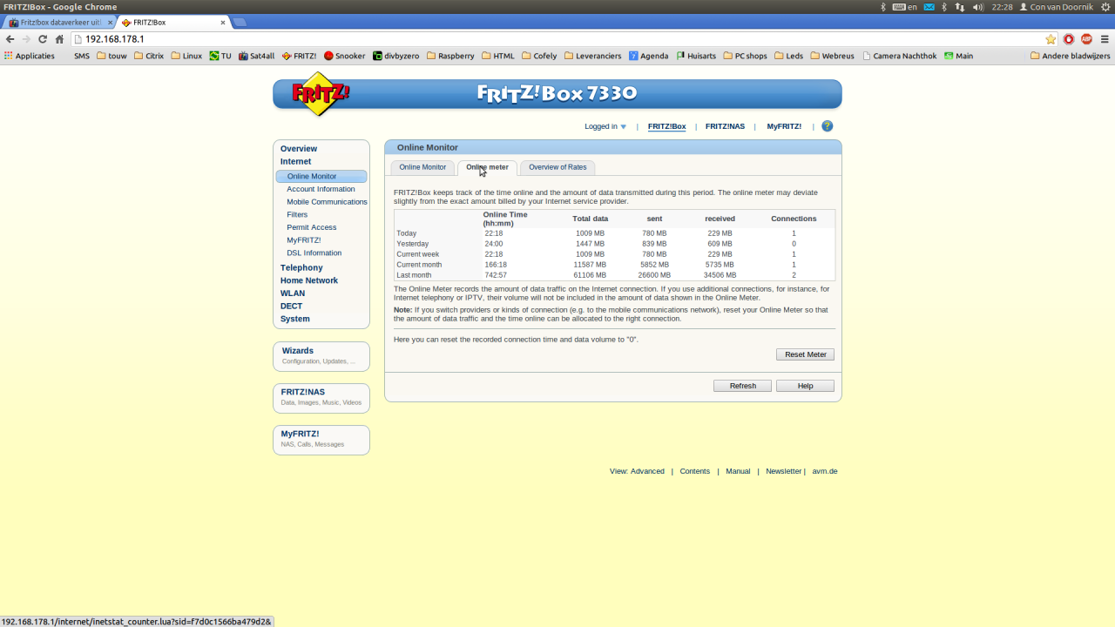Image resolution: width=1115 pixels, height=627 pixels.
Task: Switch to the Overview of Rates tab
Action: point(557,167)
